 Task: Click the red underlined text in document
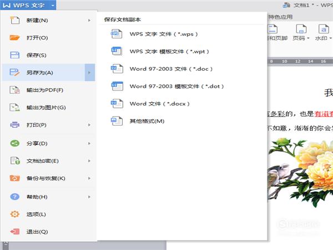324,114
